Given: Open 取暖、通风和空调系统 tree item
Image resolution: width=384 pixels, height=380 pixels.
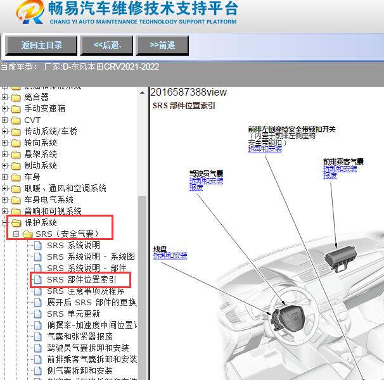Looking at the screenshot, I should tap(65, 188).
